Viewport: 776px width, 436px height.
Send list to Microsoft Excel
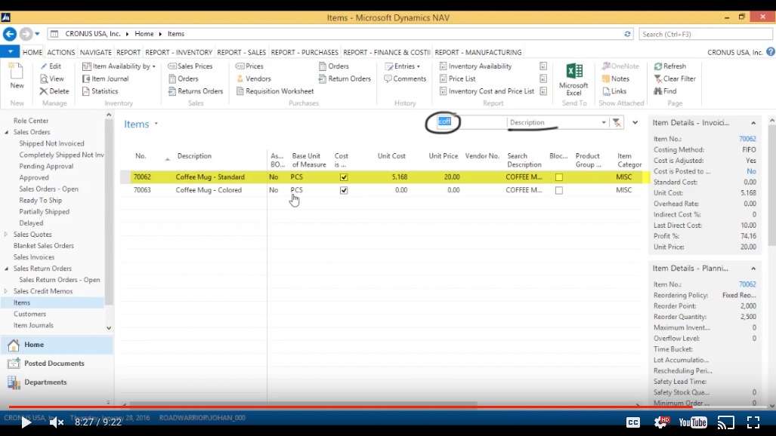[573, 79]
